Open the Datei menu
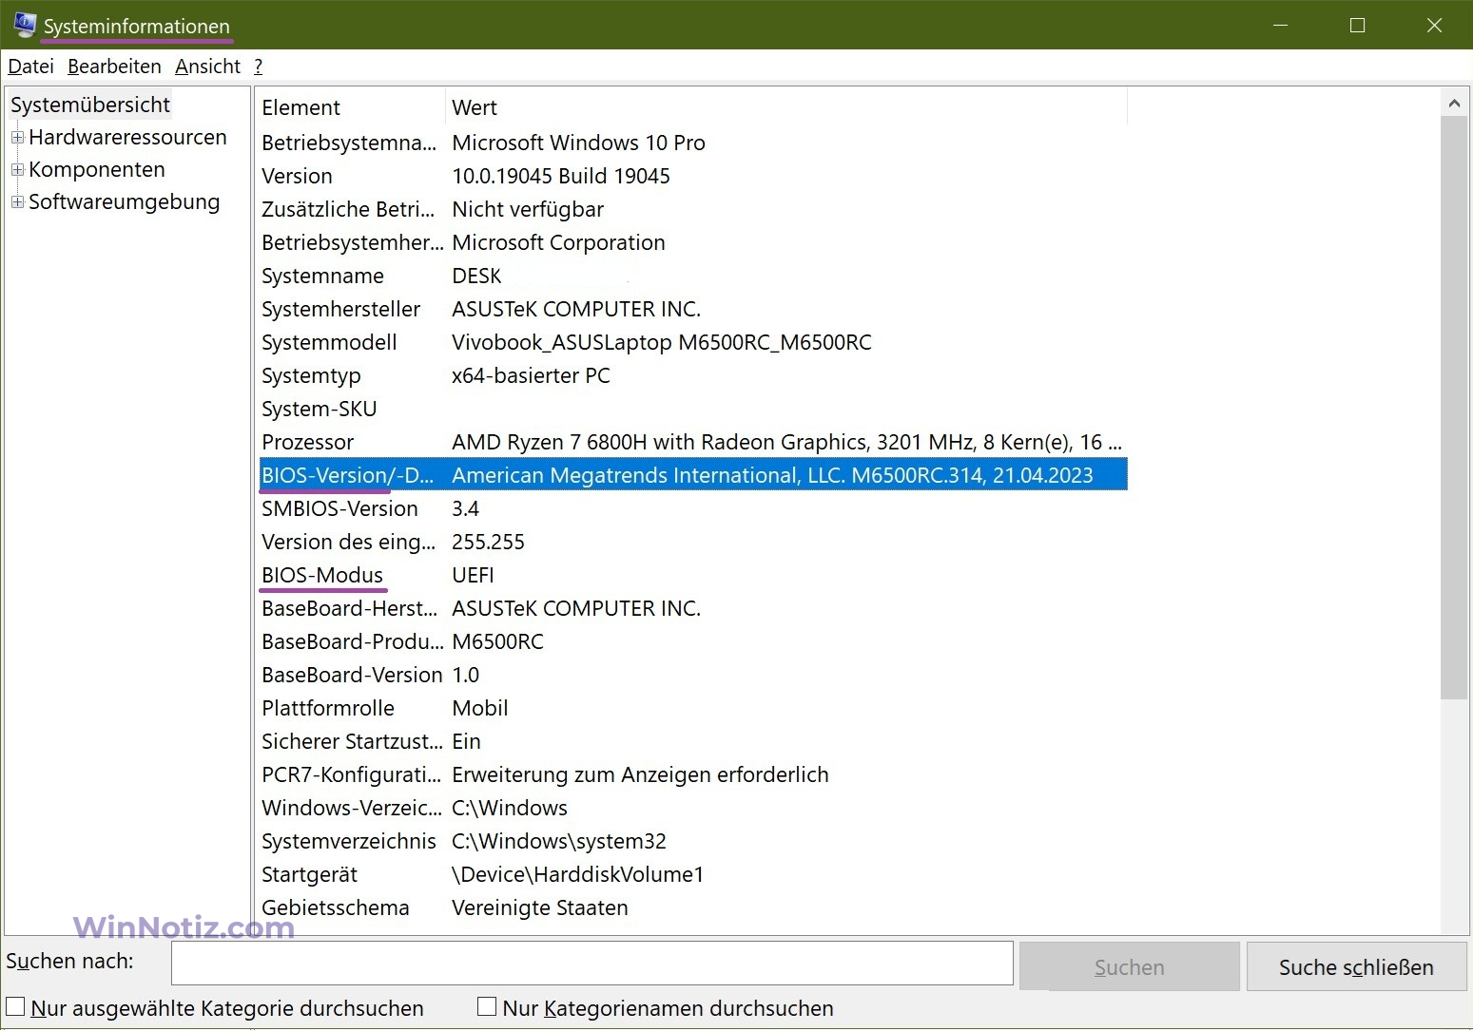This screenshot has width=1473, height=1031. pos(30,67)
